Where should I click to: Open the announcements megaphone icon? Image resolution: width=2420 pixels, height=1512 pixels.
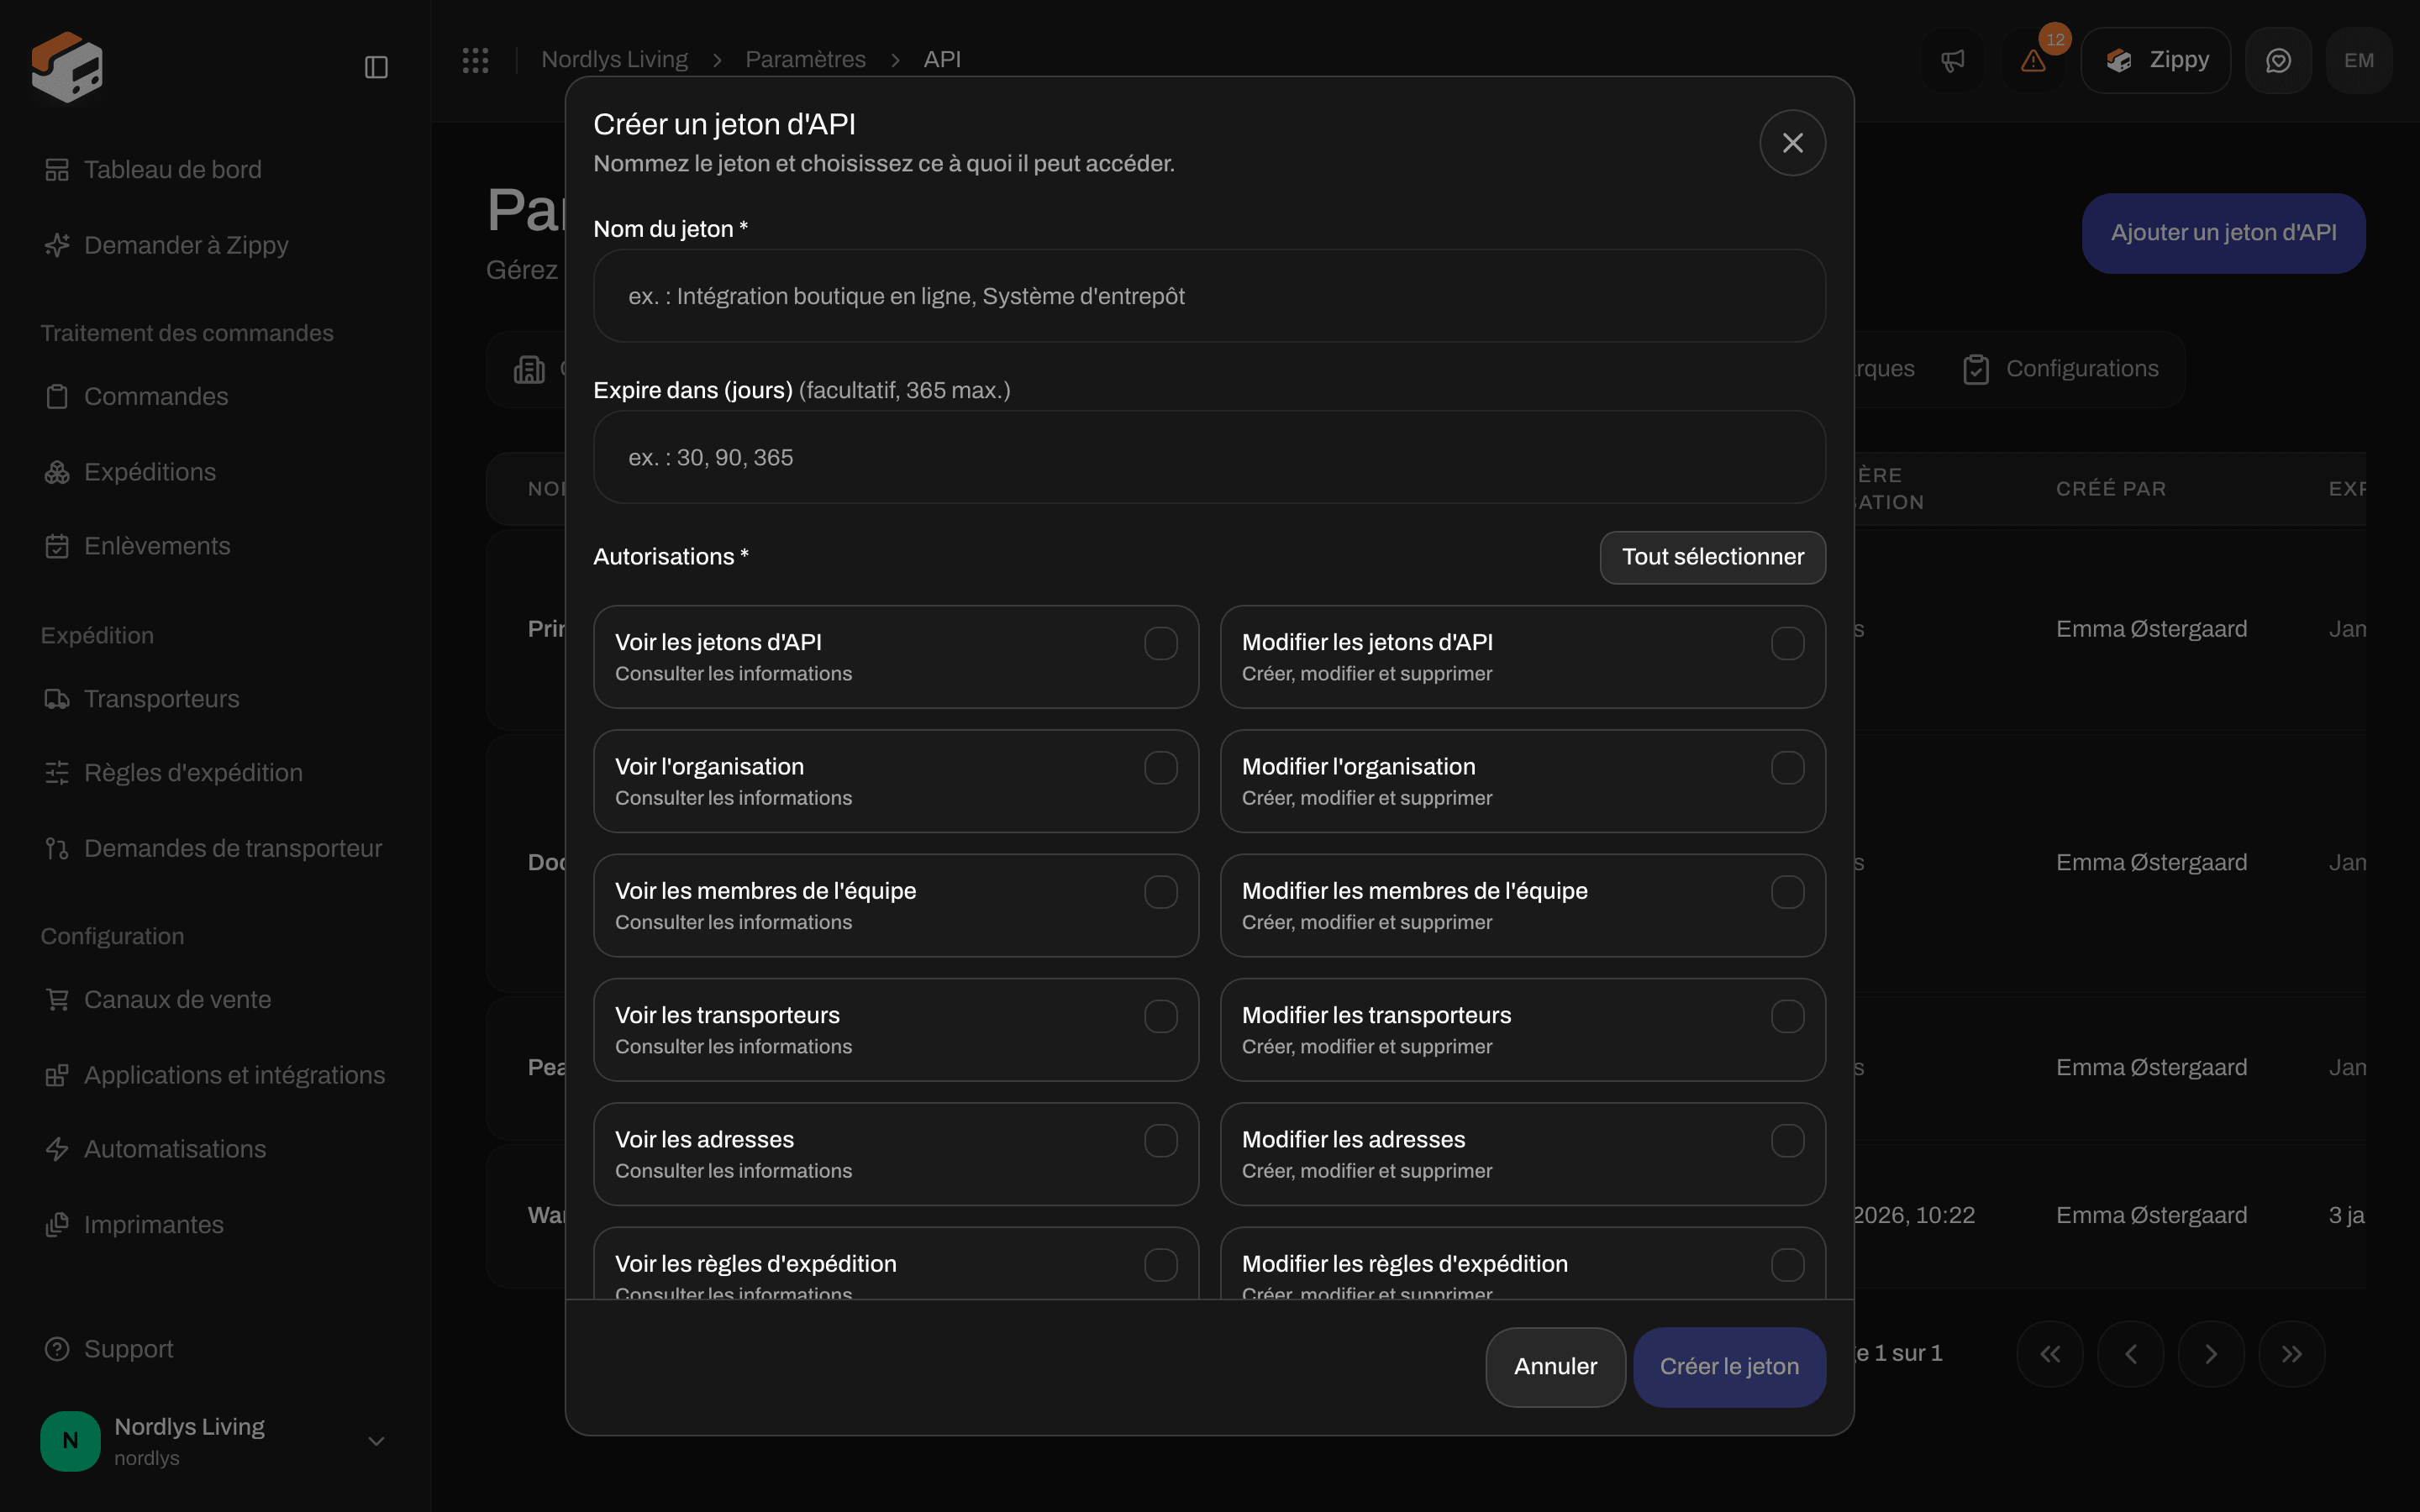click(1952, 60)
